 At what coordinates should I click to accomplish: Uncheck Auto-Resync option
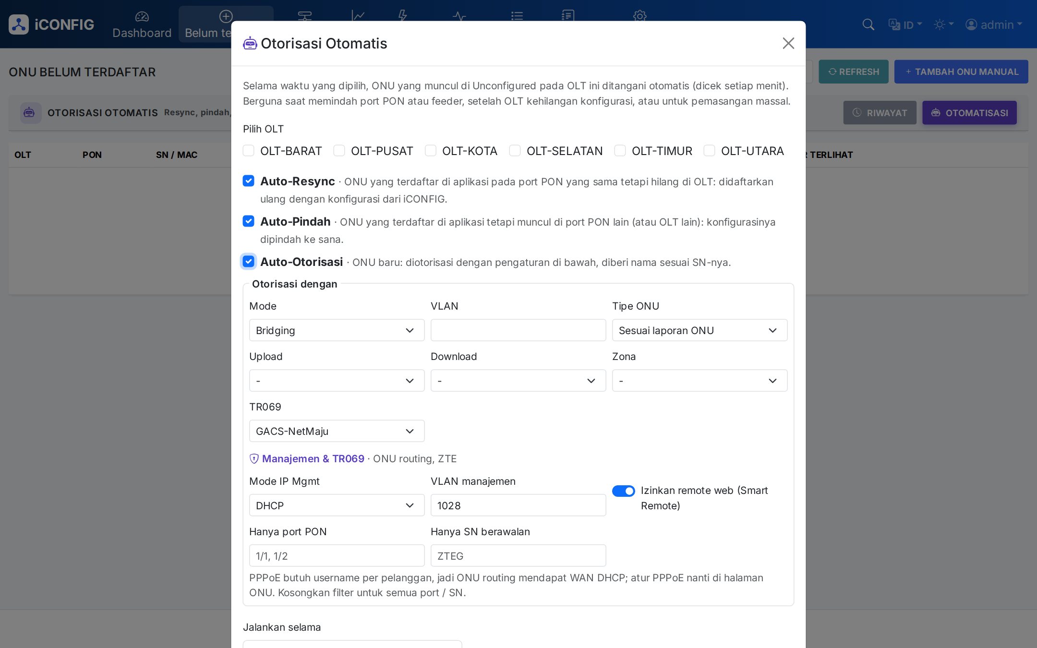[x=248, y=181]
